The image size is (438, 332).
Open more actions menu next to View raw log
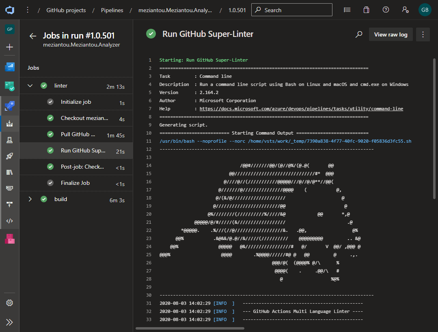(x=423, y=34)
